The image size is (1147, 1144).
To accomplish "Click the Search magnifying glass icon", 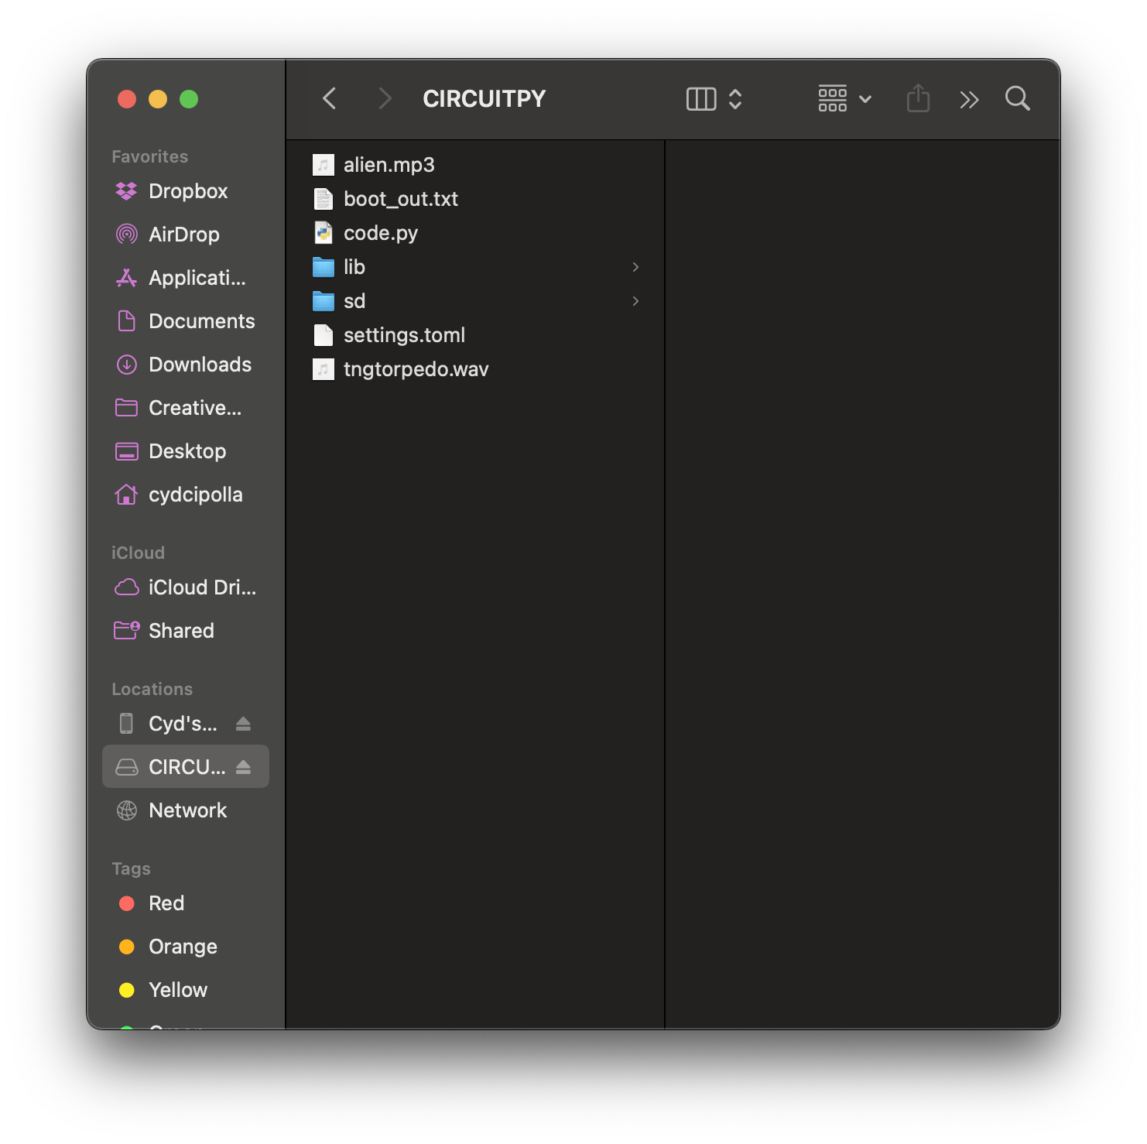I will pyautogui.click(x=1017, y=99).
